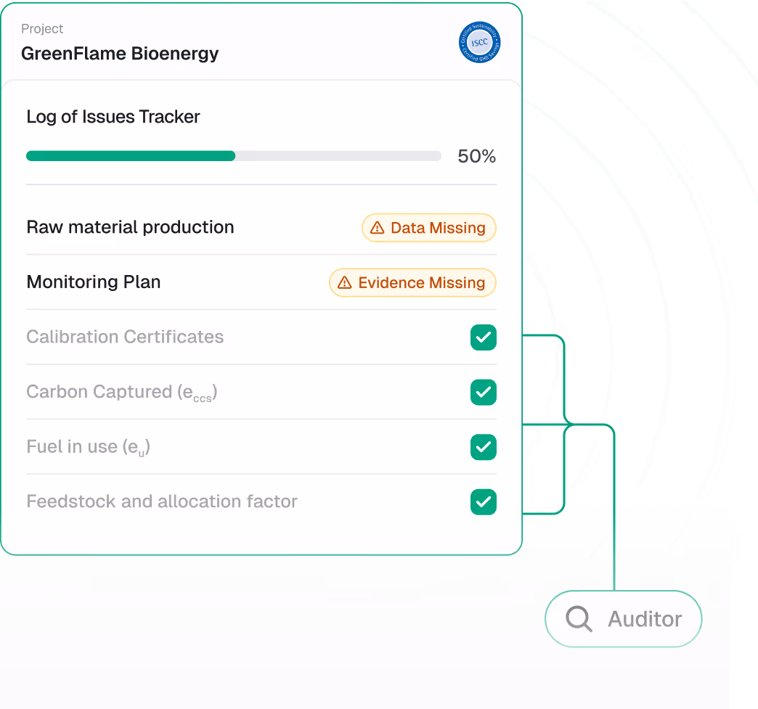The width and height of the screenshot is (758, 709).
Task: Click the Log of Issues progress bar
Action: (x=234, y=155)
